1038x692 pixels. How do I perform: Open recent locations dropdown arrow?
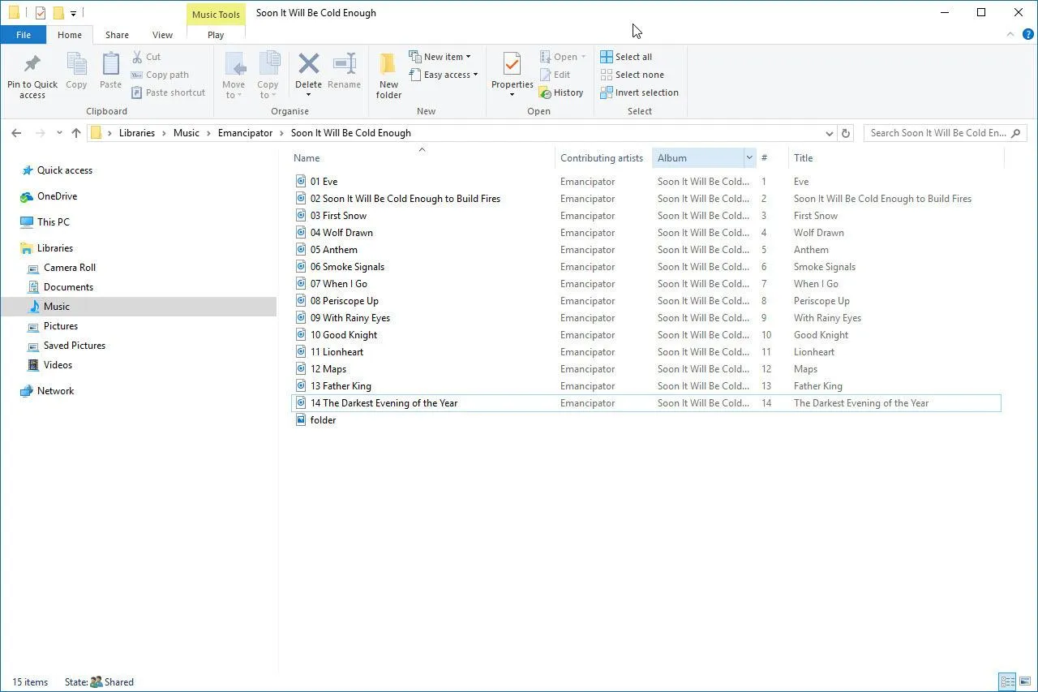point(59,133)
